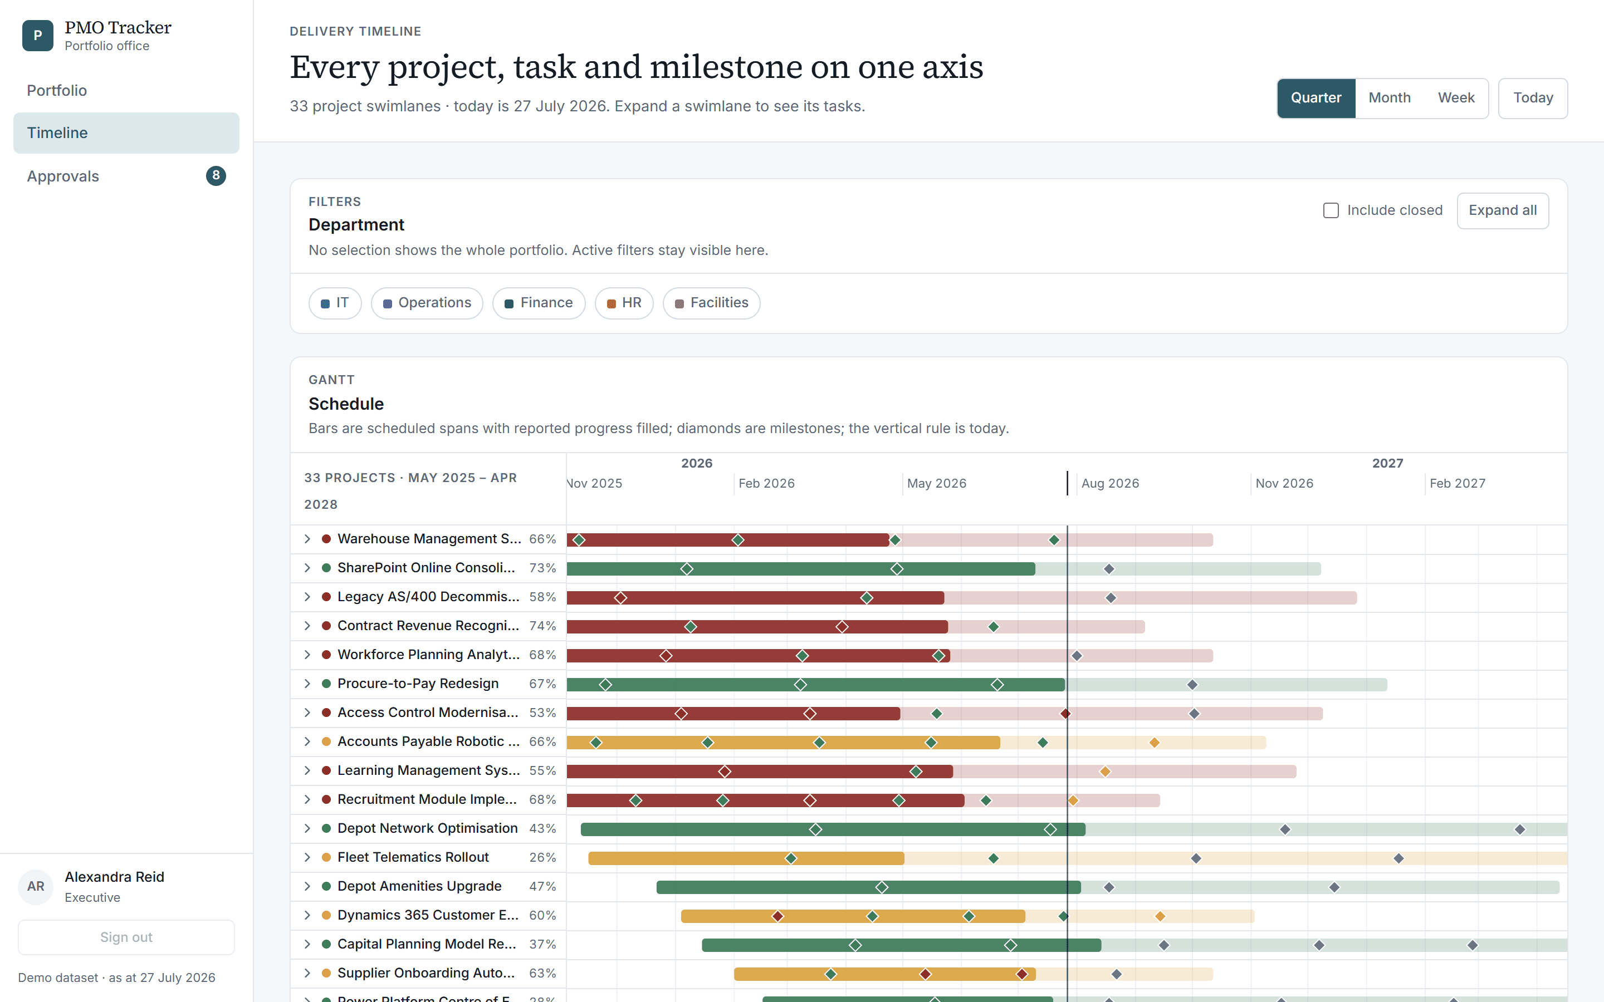Viewport: 1604px width, 1002px height.
Task: Toggle the IT department filter chip
Action: click(335, 303)
